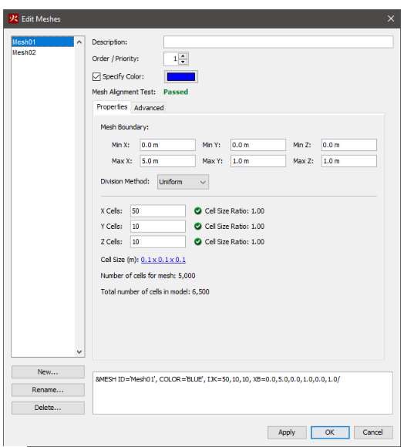Click the X Cells input field

click(157, 211)
